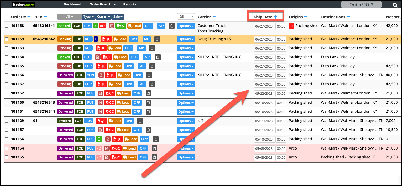The image size is (402, 186).
Task: Click the clipboard icon for order 101158
Action: coord(172,26)
